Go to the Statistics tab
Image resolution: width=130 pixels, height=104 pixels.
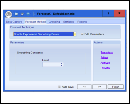(x=69, y=22)
